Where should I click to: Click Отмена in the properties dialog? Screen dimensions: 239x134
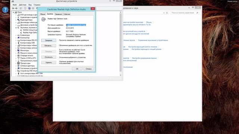(89, 69)
